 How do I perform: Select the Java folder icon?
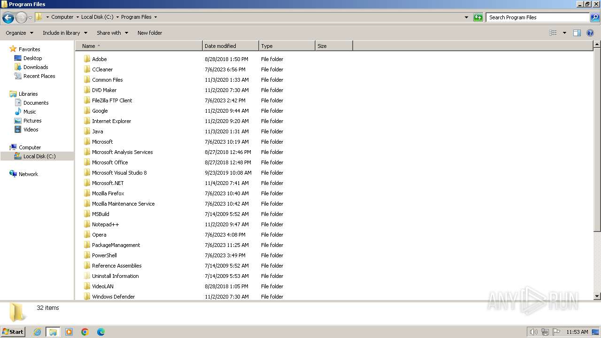click(x=87, y=131)
